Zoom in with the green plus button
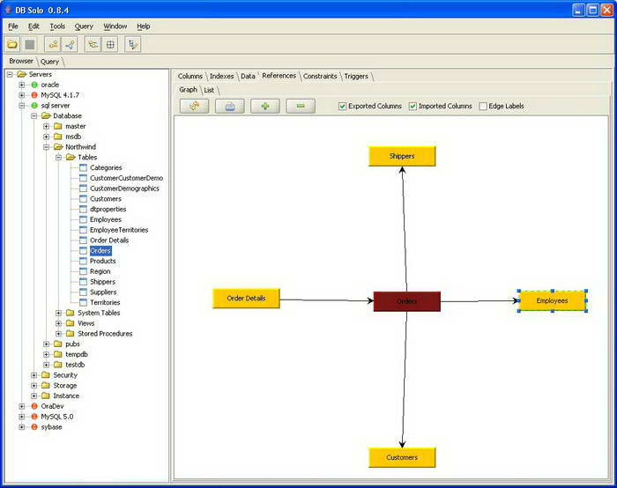This screenshot has width=617, height=488. pyautogui.click(x=264, y=107)
